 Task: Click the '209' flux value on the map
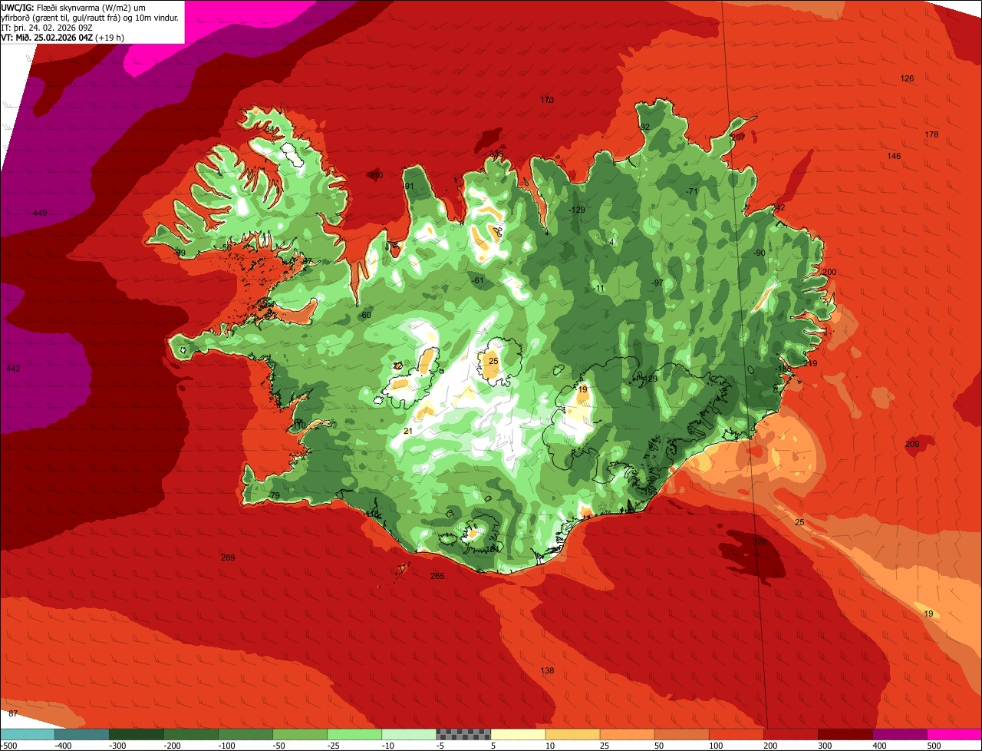(x=912, y=444)
